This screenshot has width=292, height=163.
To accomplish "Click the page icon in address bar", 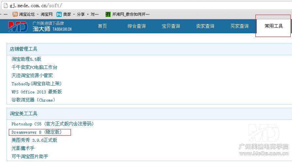I will (x=6, y=6).
